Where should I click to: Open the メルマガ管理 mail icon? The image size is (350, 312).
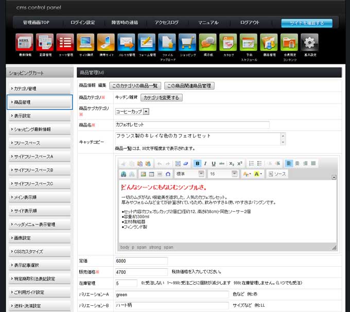[x=126, y=42]
